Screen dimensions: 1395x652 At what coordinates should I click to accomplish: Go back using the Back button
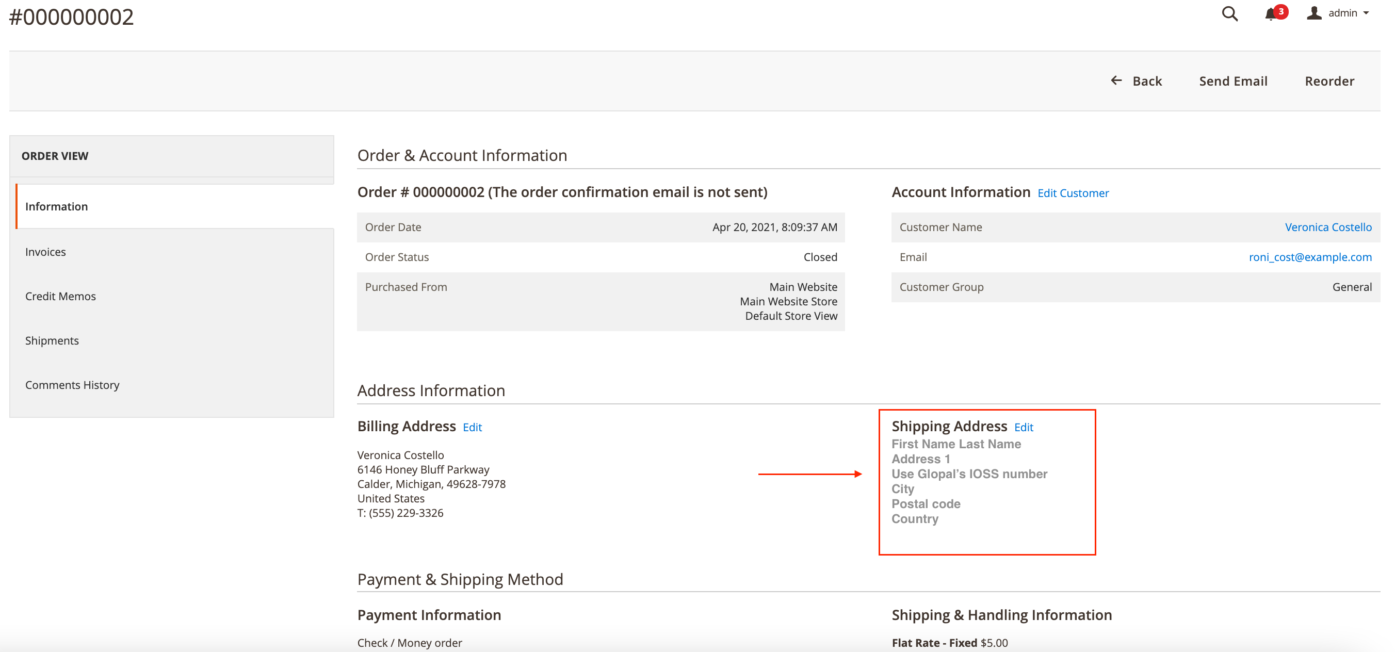(x=1136, y=81)
